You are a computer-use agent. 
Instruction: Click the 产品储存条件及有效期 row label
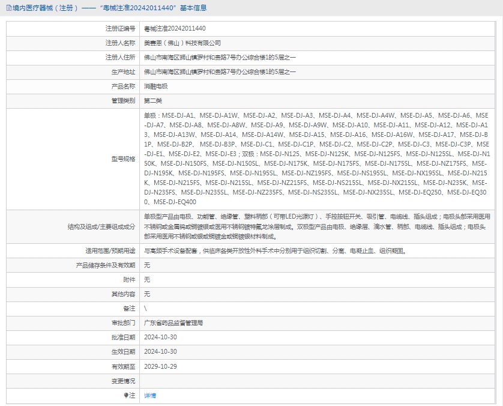coord(105,265)
